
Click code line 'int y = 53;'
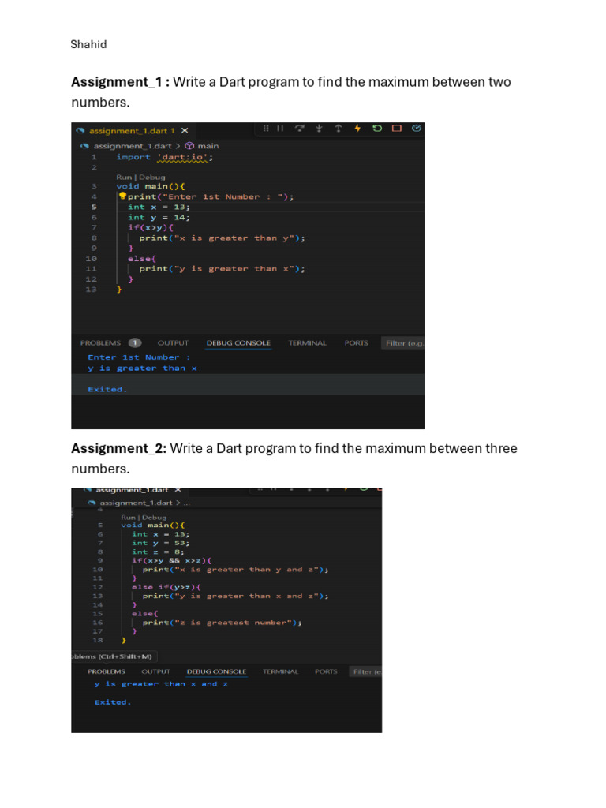(161, 543)
